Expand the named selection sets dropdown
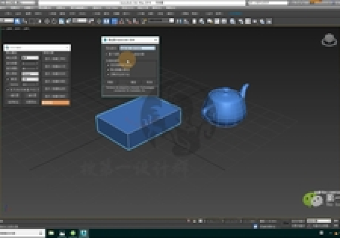The height and width of the screenshot is (238, 340). [x=161, y=21]
